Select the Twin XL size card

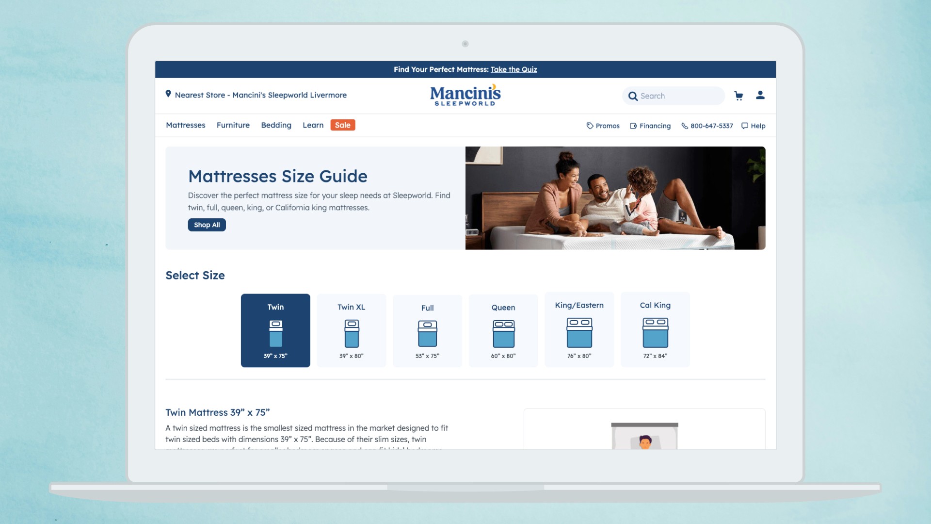click(352, 330)
